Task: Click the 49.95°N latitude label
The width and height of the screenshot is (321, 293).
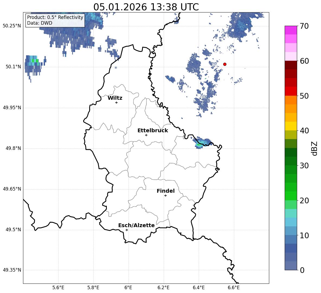Action: coord(12,107)
